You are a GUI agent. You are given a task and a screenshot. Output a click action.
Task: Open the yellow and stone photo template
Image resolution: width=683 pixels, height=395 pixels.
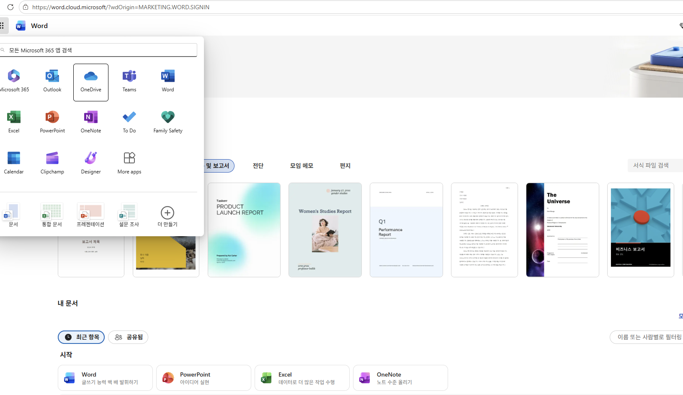tap(166, 256)
